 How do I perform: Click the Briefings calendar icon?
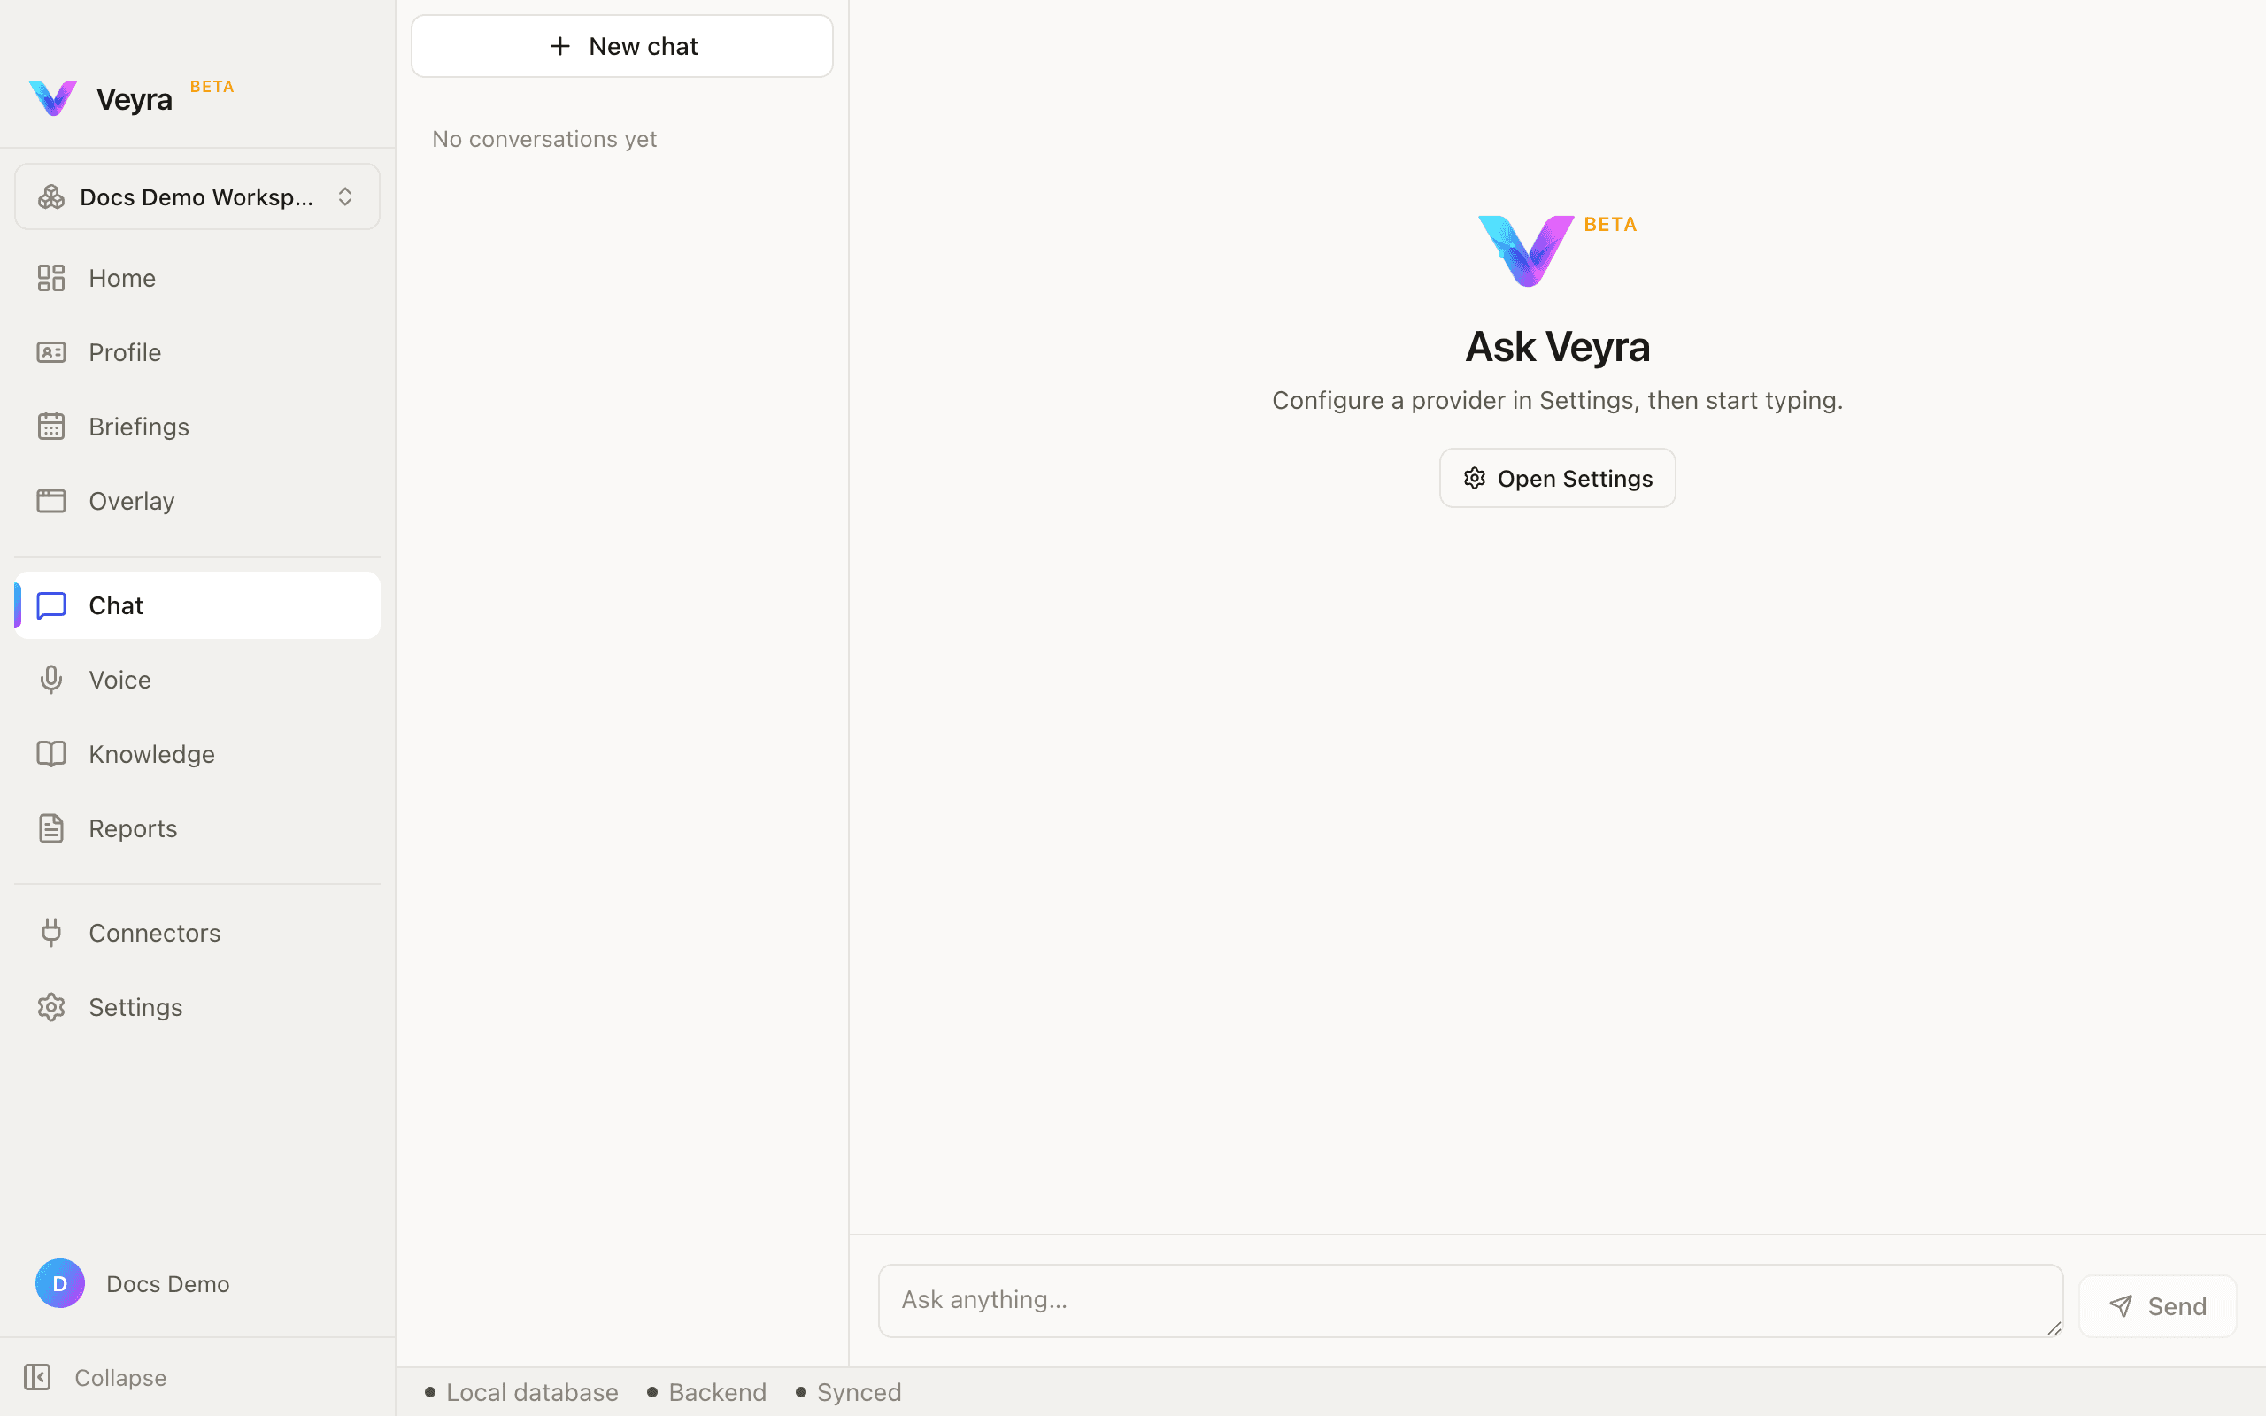[x=50, y=426]
